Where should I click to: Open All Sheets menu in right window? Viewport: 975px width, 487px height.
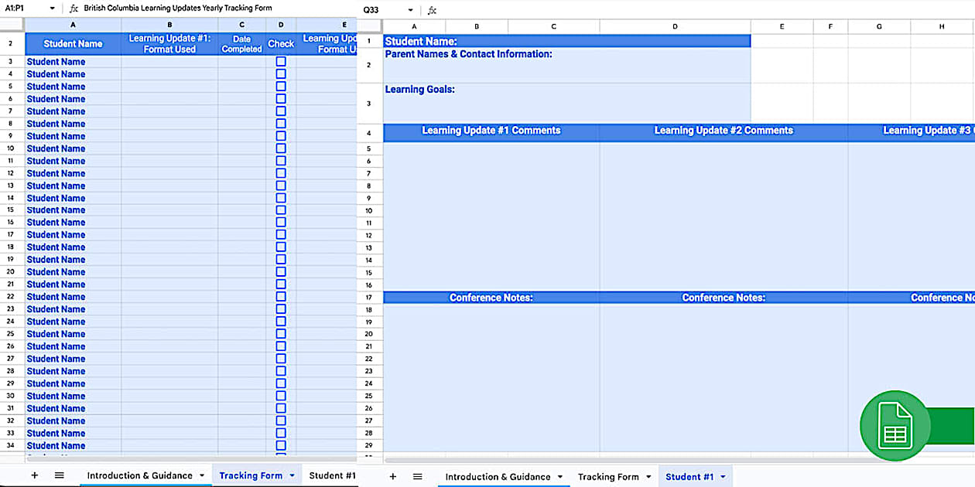coord(417,477)
